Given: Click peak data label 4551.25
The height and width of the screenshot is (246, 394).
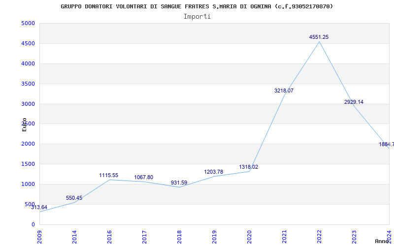Looking at the screenshot, I should click(x=319, y=37).
